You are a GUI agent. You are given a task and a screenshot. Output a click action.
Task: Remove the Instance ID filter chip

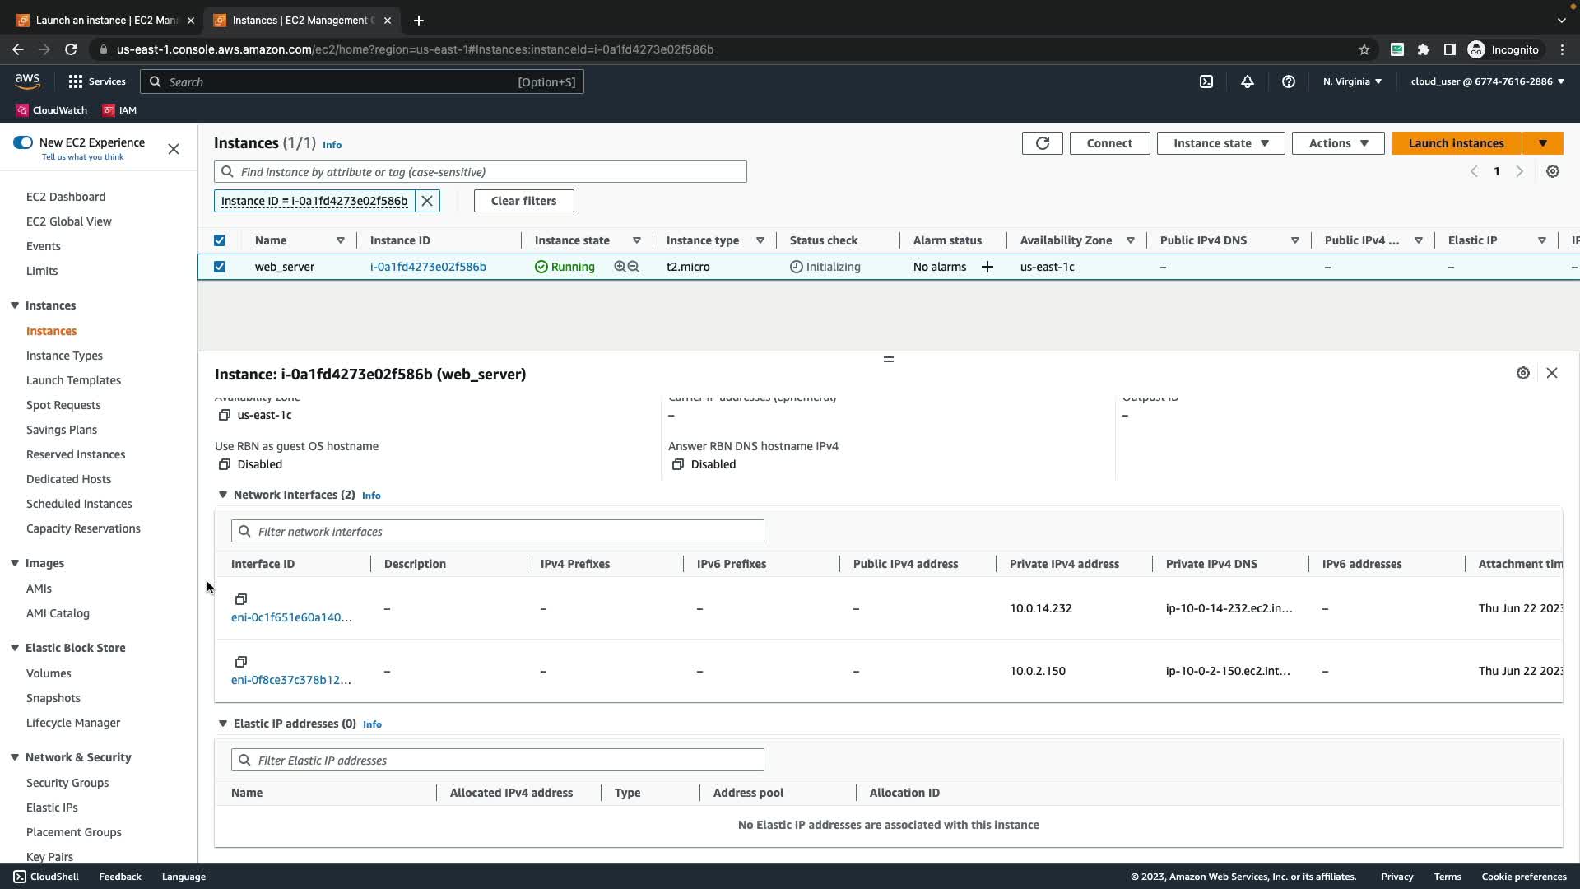coord(427,201)
